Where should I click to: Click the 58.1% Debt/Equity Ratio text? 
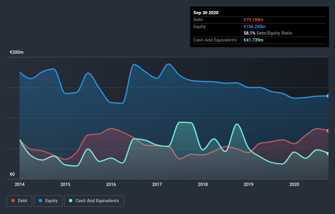[x=268, y=33]
